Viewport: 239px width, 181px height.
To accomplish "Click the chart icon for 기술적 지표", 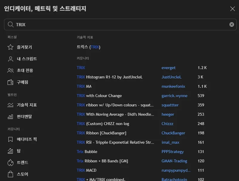I will pyautogui.click(x=10, y=105).
